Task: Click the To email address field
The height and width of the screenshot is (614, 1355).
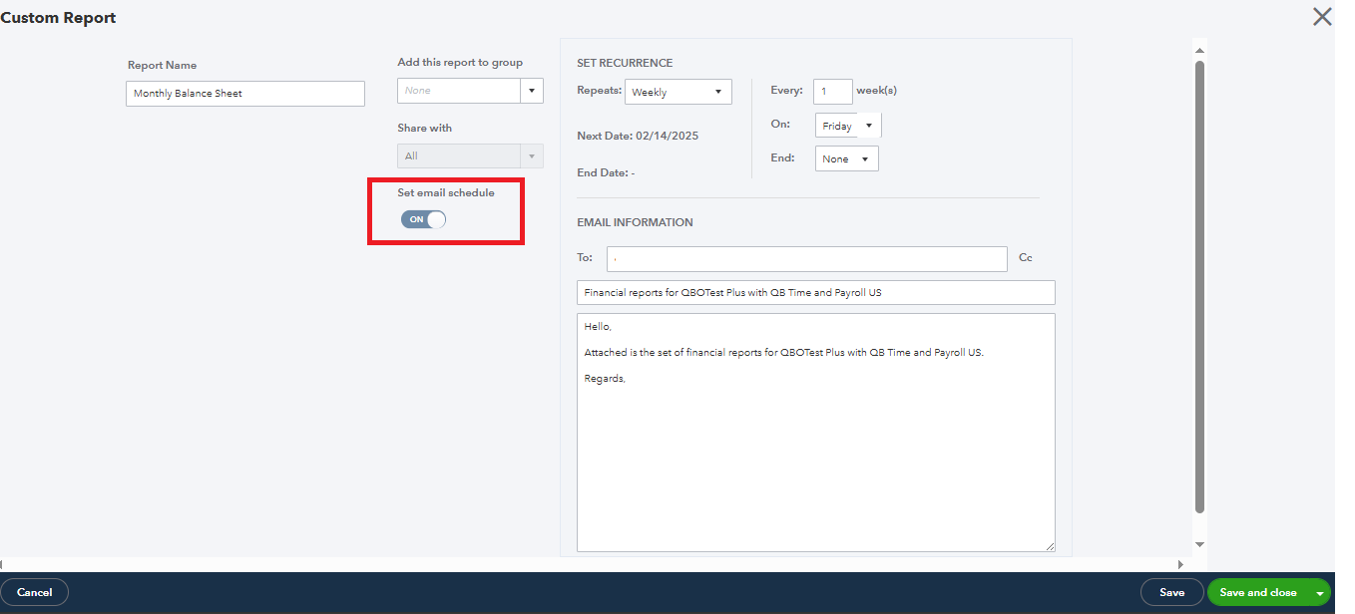Action: click(x=806, y=258)
